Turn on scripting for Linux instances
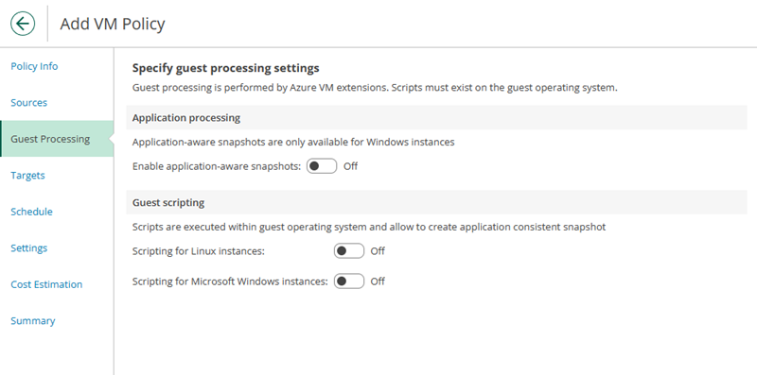The image size is (757, 375). (349, 250)
